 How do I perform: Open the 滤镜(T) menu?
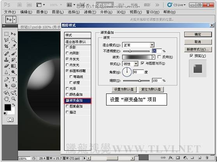[x=90, y=12]
